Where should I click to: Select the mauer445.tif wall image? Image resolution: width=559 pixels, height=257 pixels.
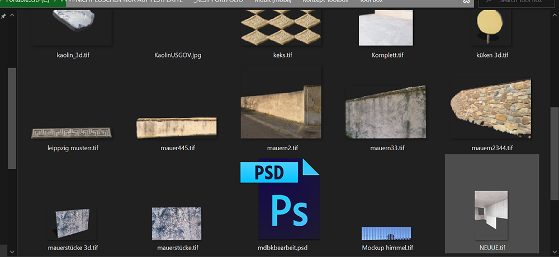[x=177, y=127]
